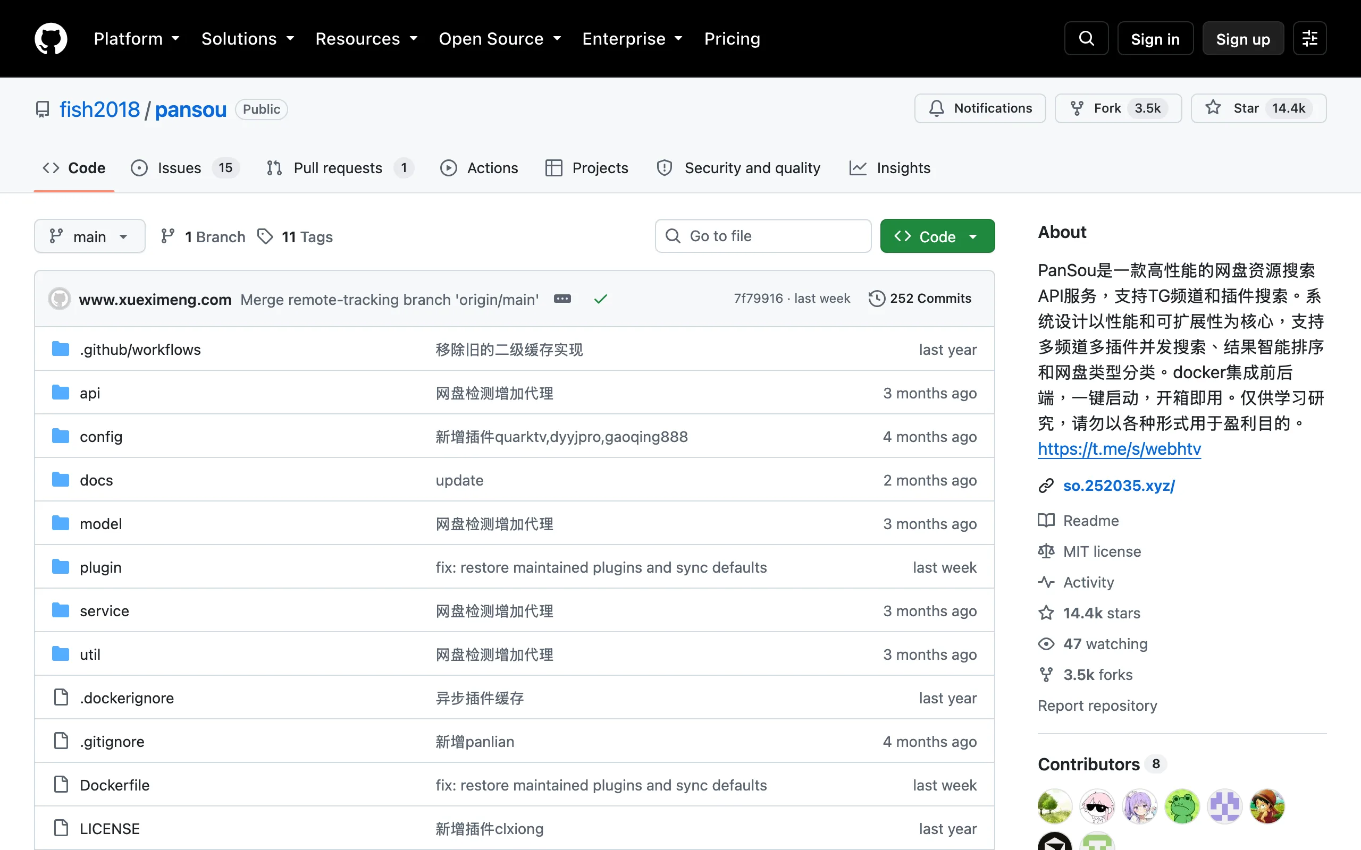This screenshot has width=1361, height=850.
Task: View the 11 Tags list
Action: 295,237
